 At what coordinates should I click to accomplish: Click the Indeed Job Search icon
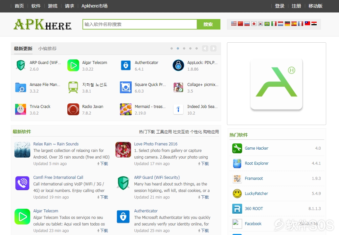point(178,110)
